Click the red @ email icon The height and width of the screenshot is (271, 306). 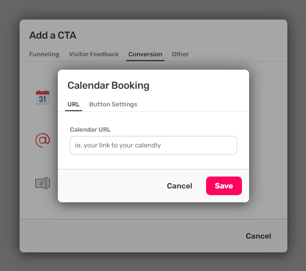43,140
